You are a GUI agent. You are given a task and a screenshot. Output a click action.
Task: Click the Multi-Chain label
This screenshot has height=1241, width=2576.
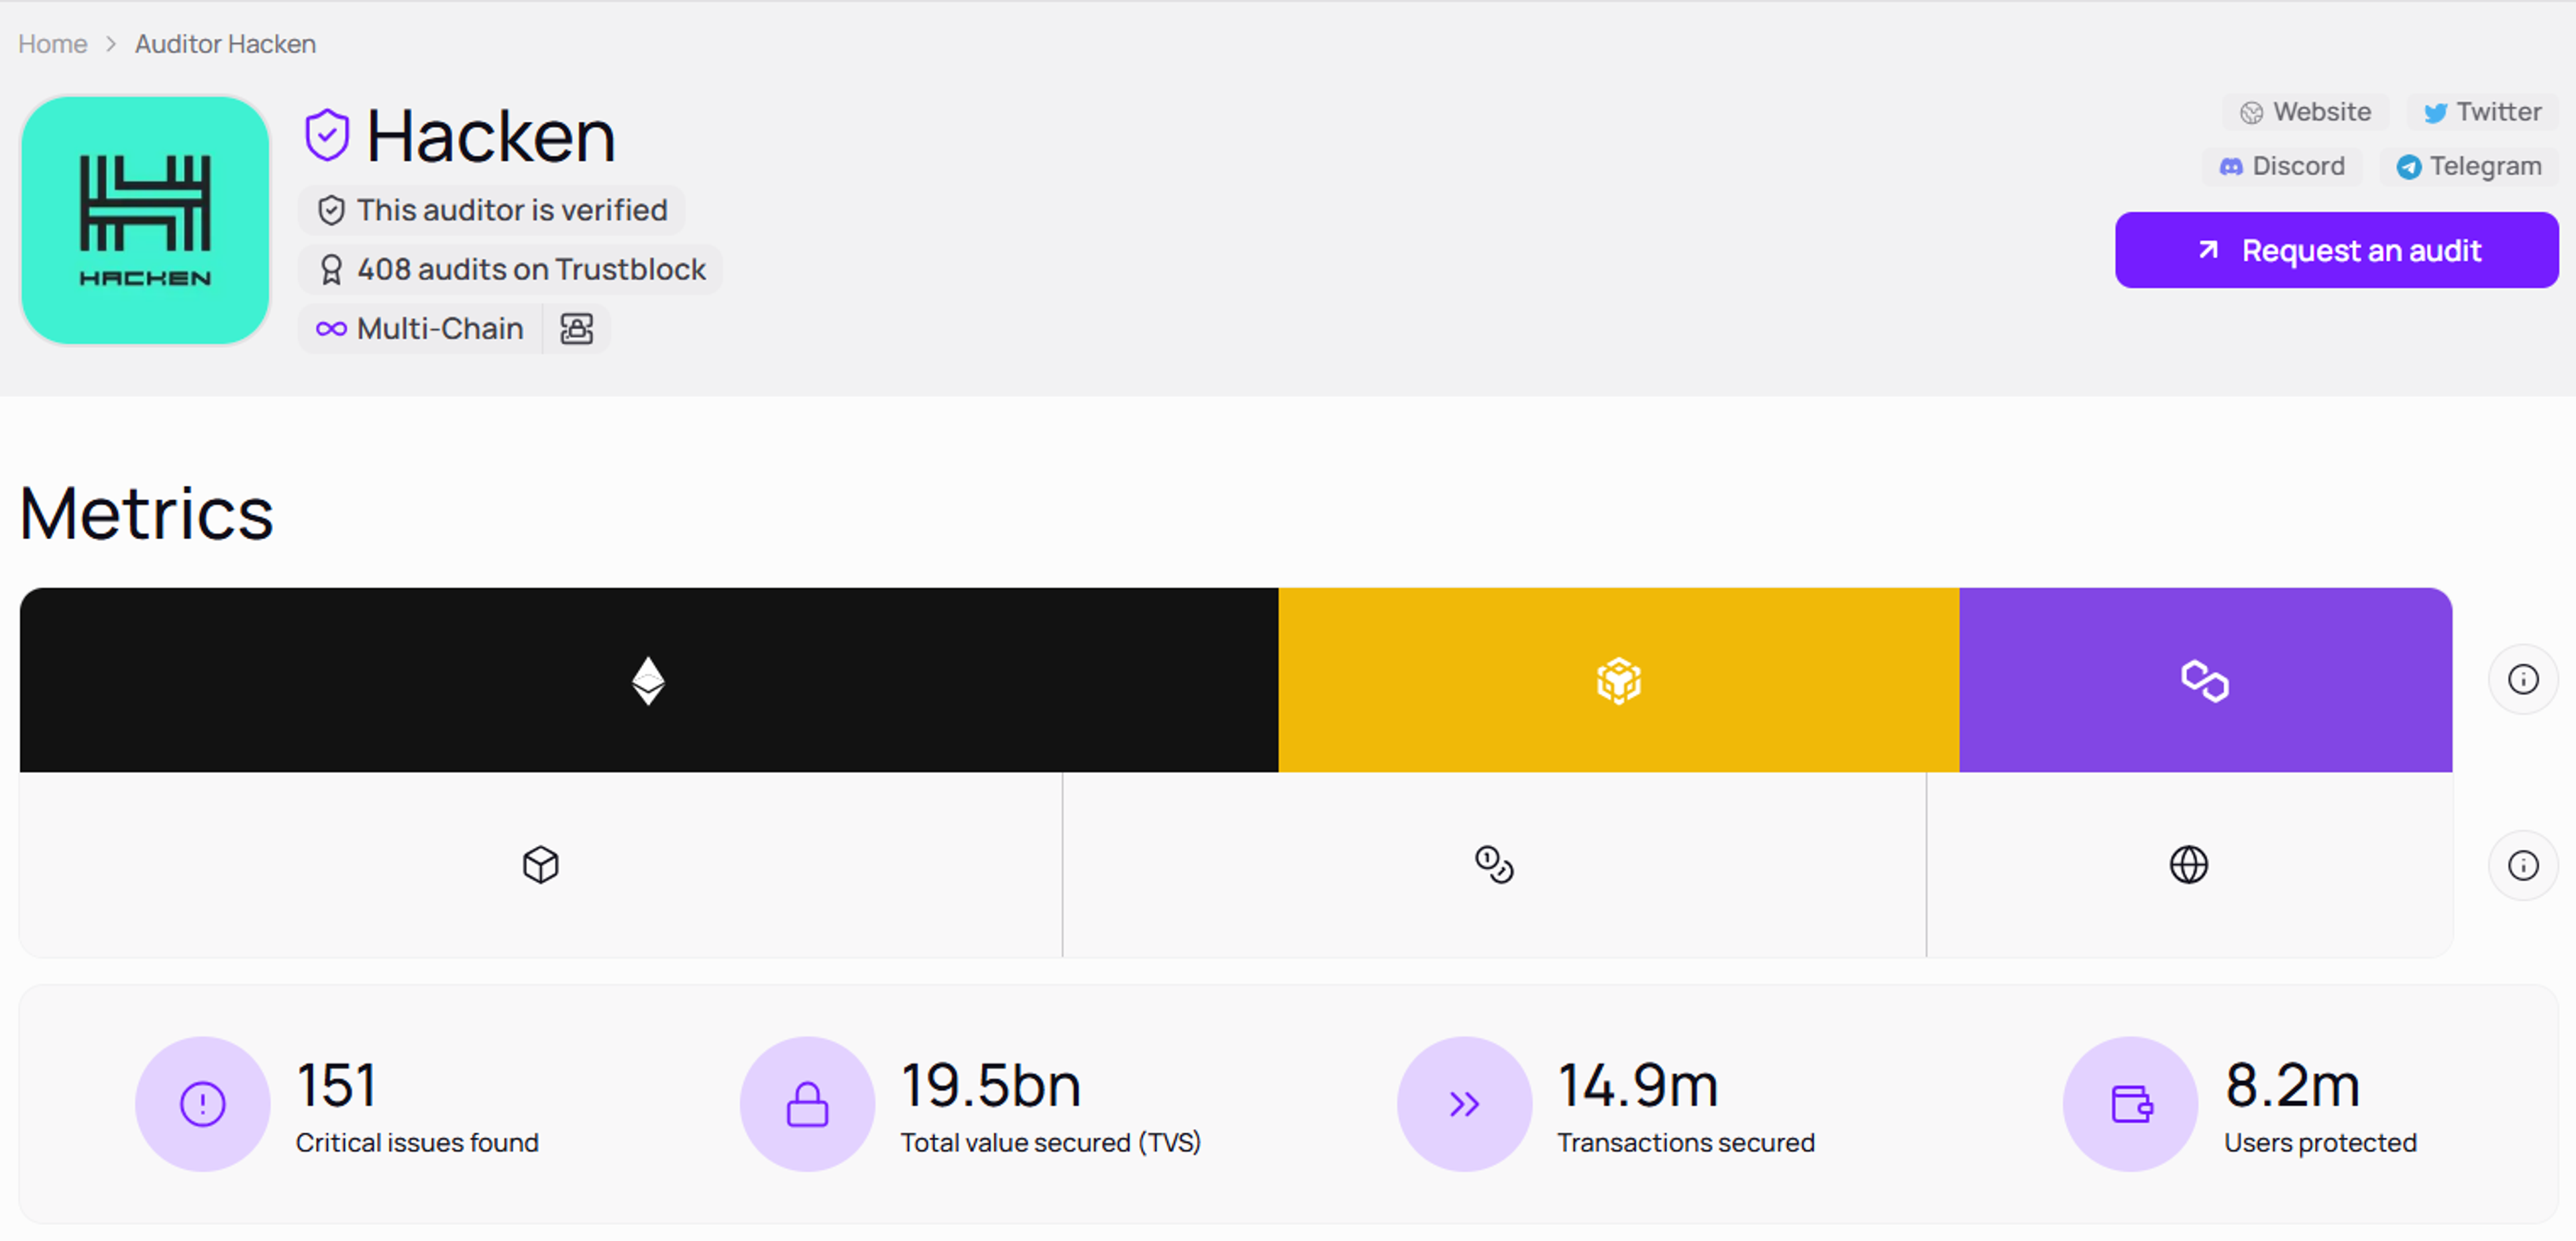(x=440, y=329)
